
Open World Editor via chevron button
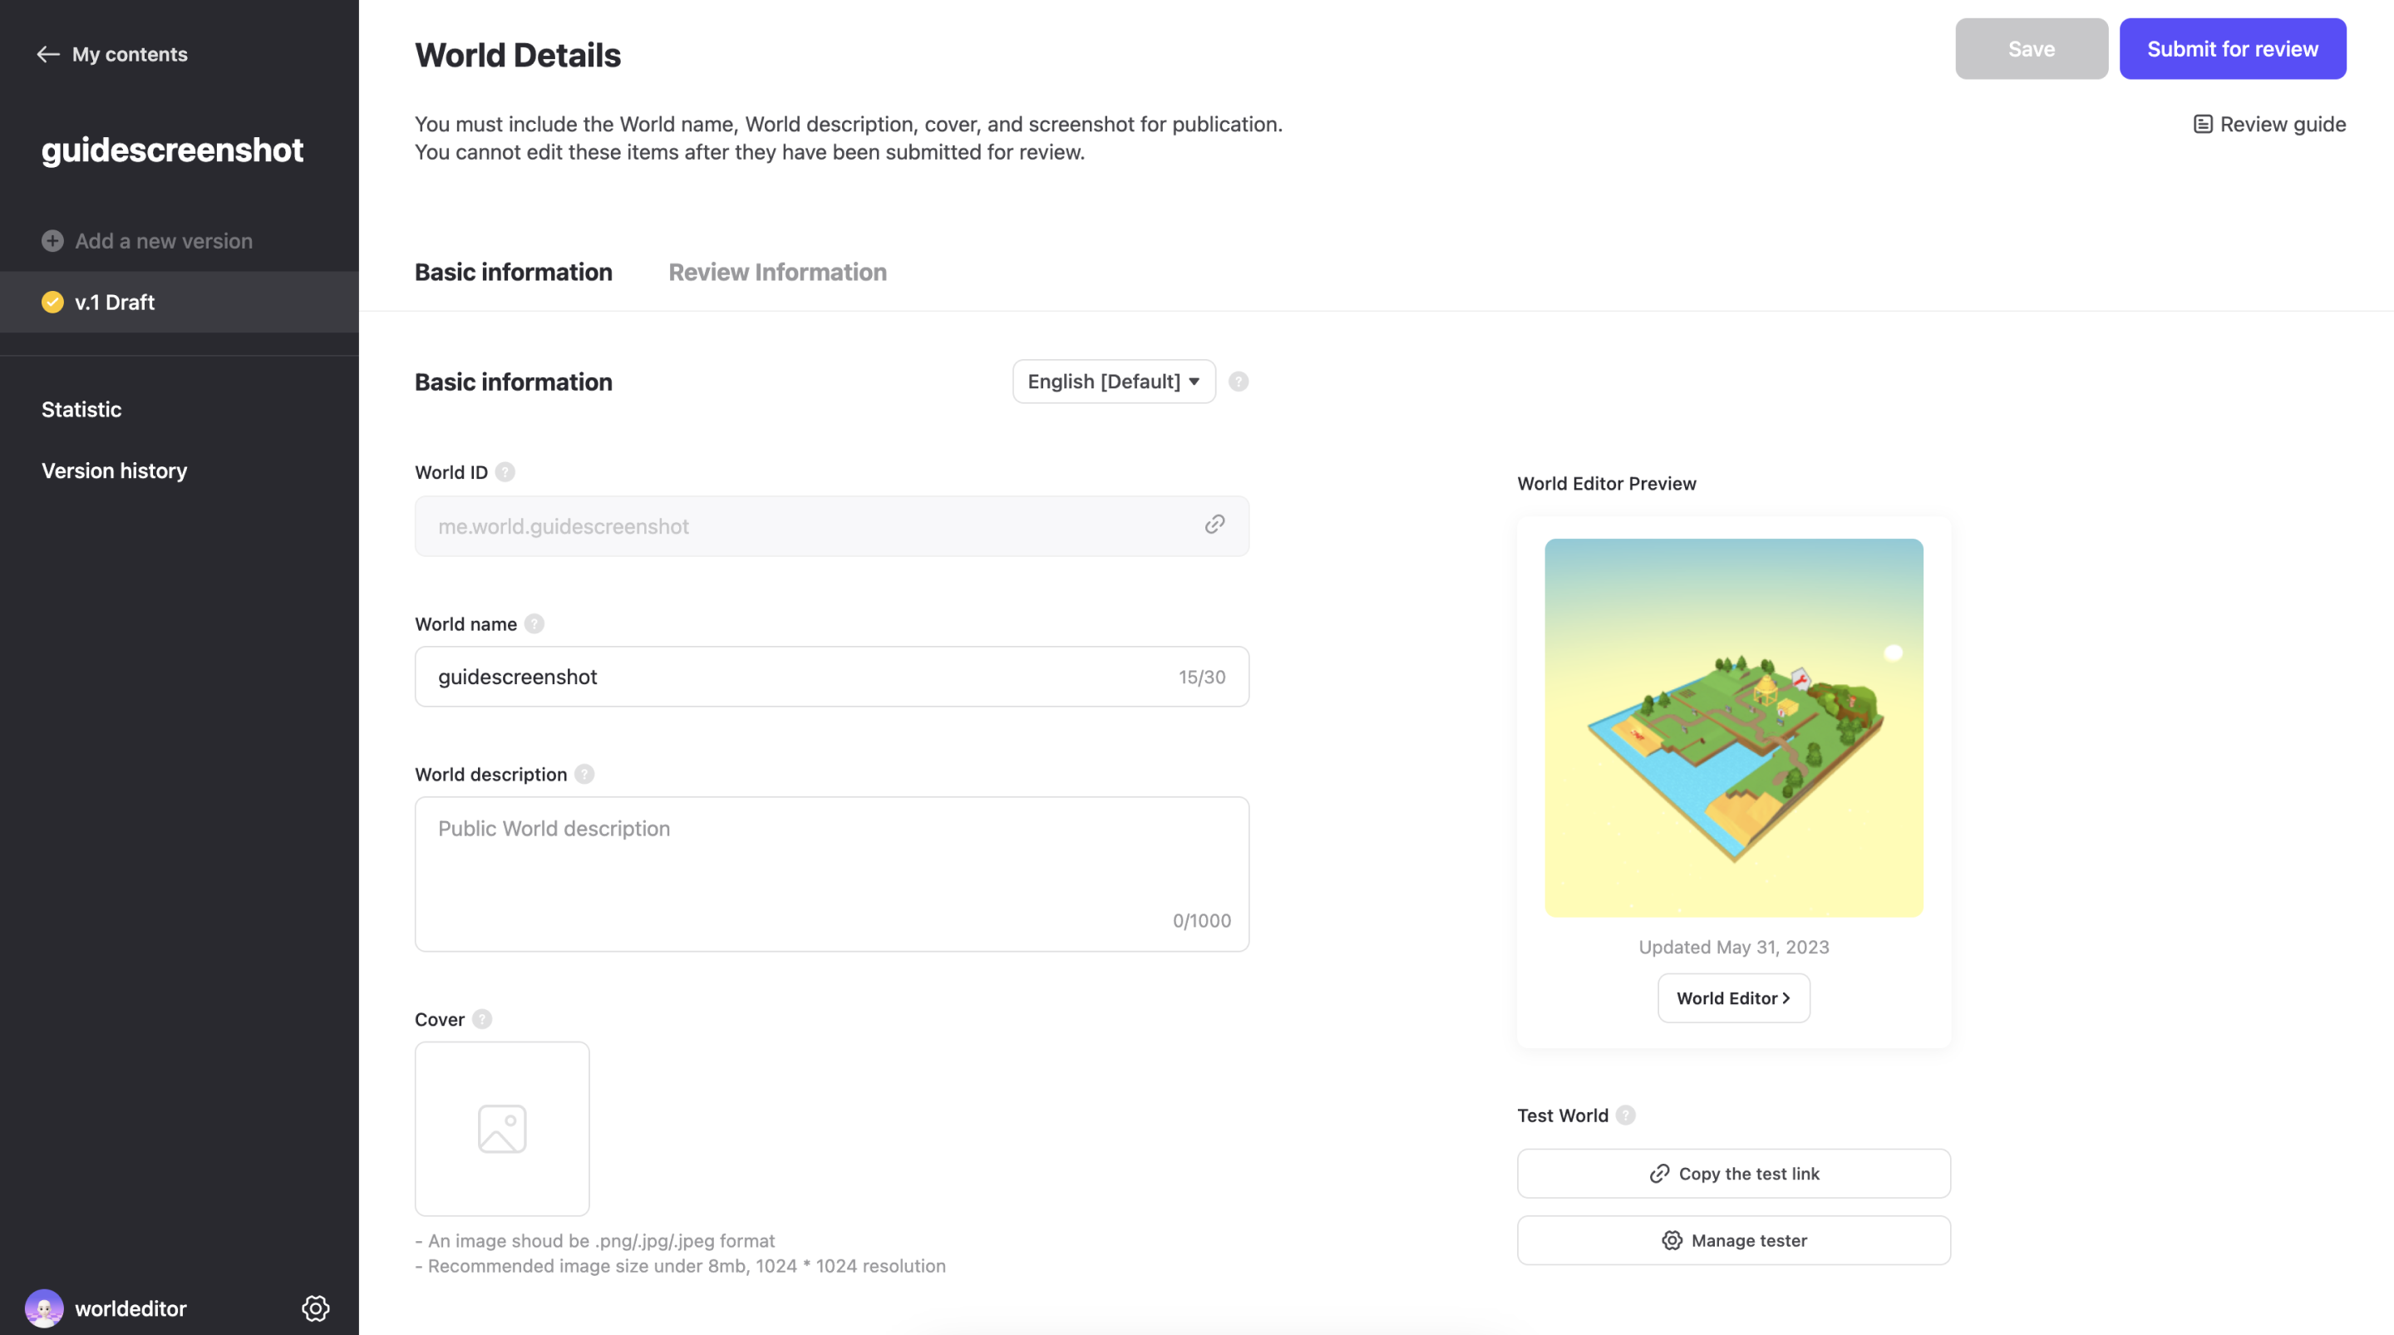[1733, 998]
